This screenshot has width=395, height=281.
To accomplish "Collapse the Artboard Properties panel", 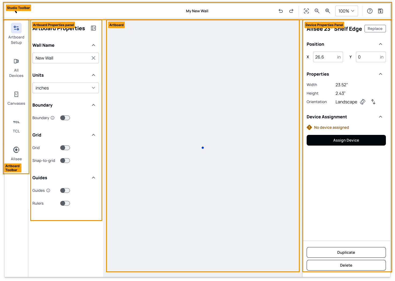I will [93, 28].
